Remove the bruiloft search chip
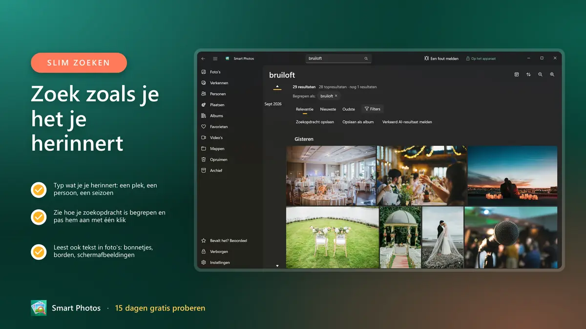The height and width of the screenshot is (329, 586). click(x=336, y=96)
